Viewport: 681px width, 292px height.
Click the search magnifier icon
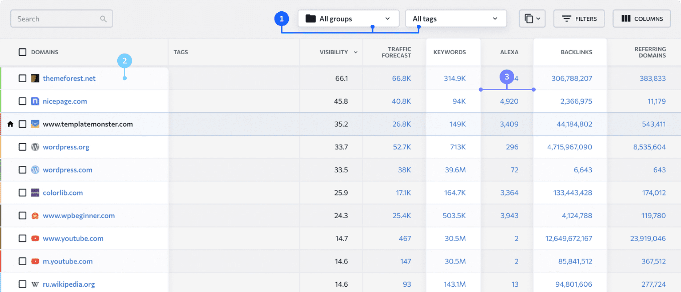pos(103,19)
